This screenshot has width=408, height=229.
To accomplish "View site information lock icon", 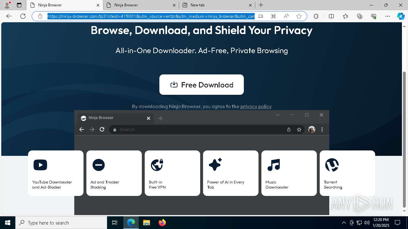I will [40, 16].
